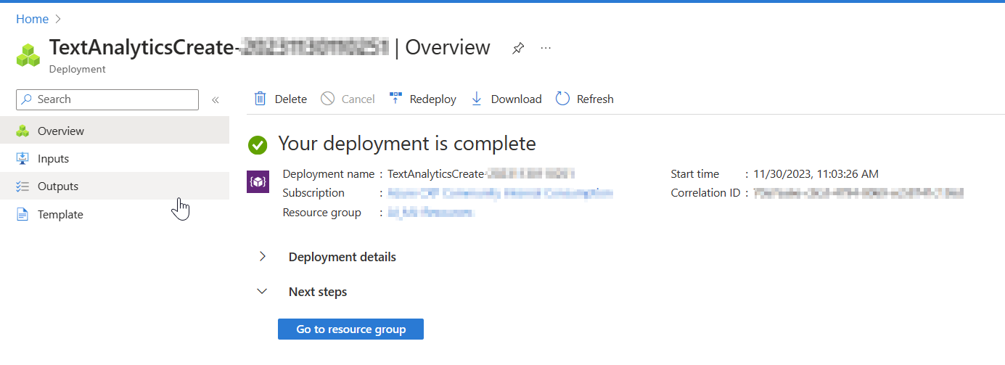
Task: Click the Home breadcrumb link
Action: point(32,19)
